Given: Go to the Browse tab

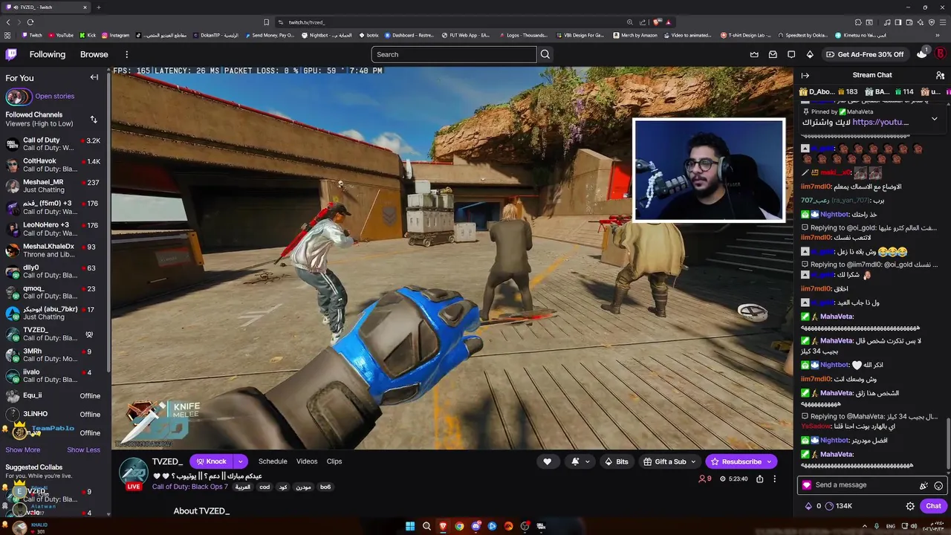Looking at the screenshot, I should pyautogui.click(x=94, y=54).
